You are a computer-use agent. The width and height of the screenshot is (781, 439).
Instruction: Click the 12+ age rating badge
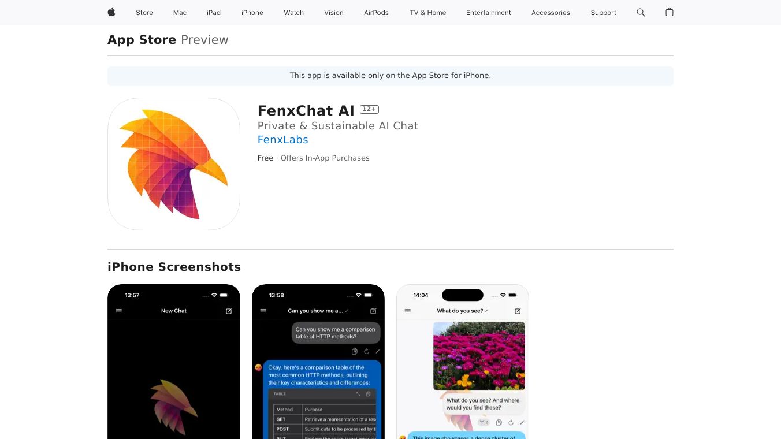369,109
